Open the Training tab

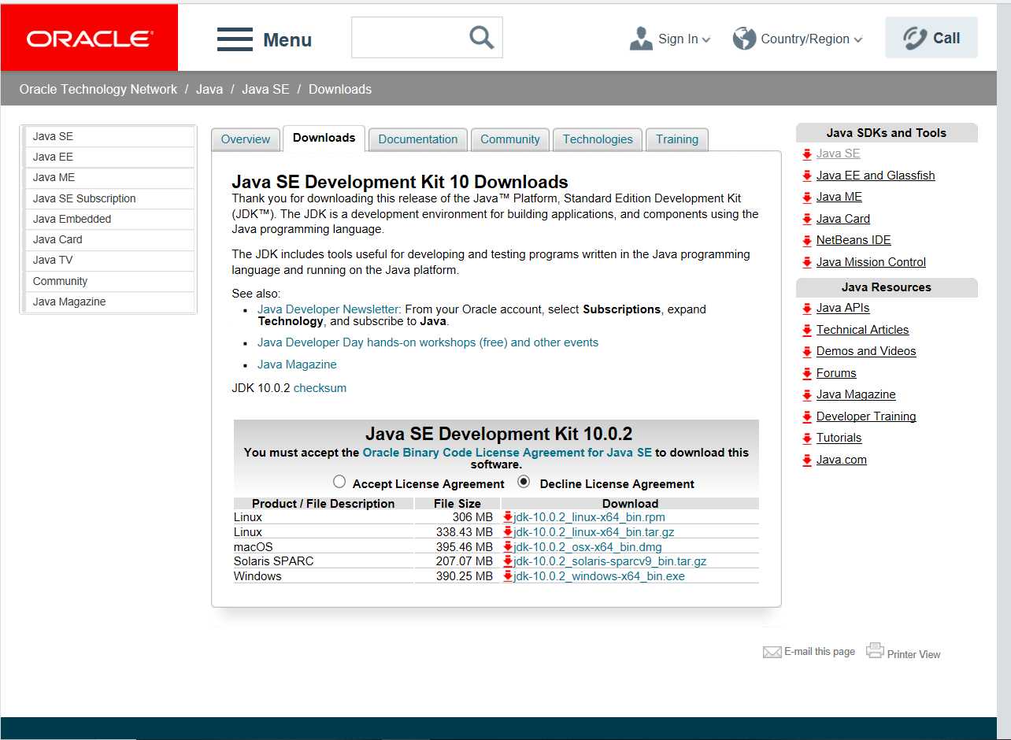pyautogui.click(x=677, y=139)
